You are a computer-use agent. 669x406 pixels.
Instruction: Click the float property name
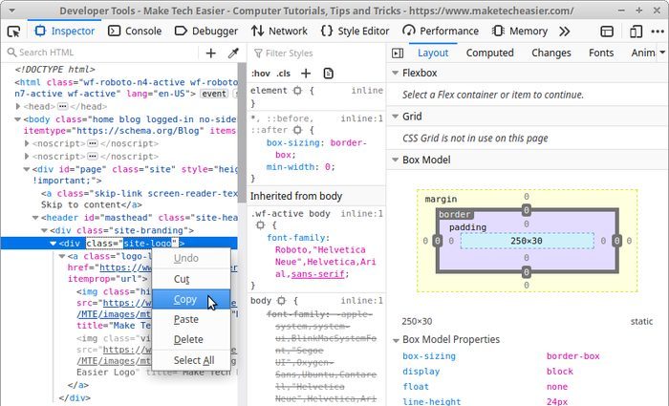[x=416, y=387]
